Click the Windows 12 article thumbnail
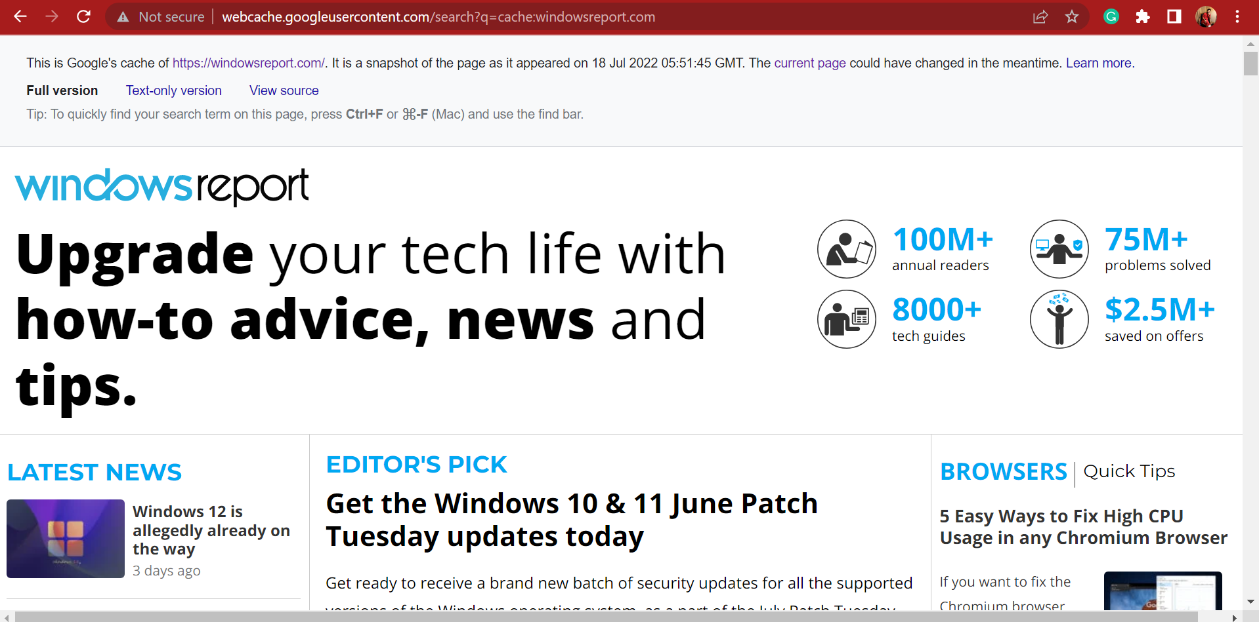Image resolution: width=1259 pixels, height=622 pixels. [x=66, y=539]
